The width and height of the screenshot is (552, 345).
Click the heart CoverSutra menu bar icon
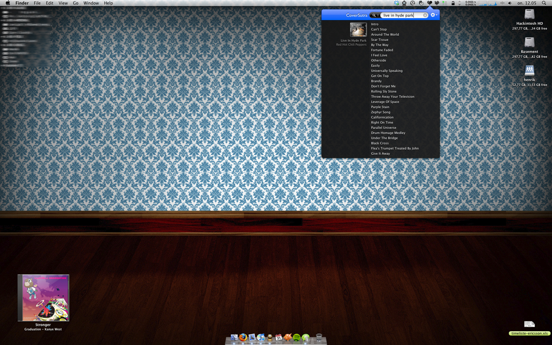(430, 3)
